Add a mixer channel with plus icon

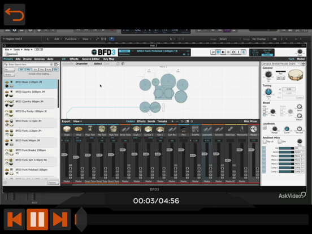coord(172,121)
